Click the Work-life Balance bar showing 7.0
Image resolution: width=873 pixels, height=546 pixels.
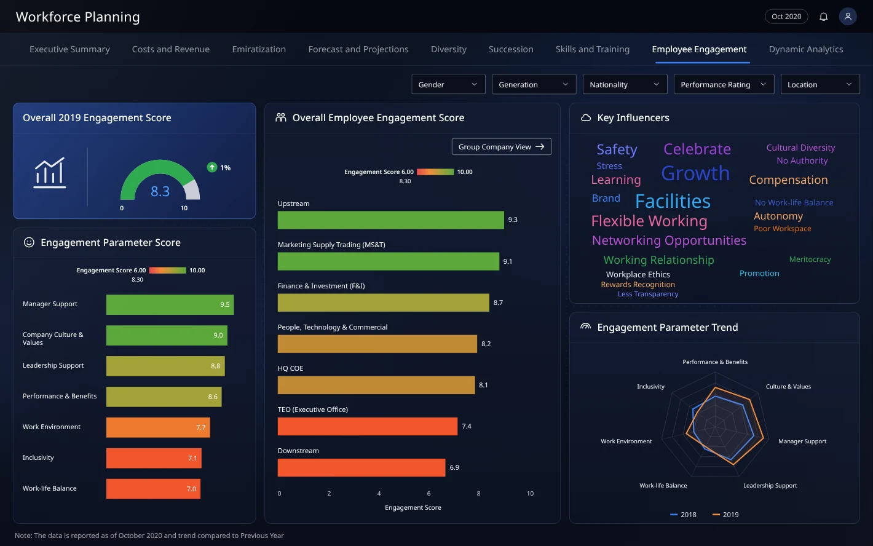(153, 489)
